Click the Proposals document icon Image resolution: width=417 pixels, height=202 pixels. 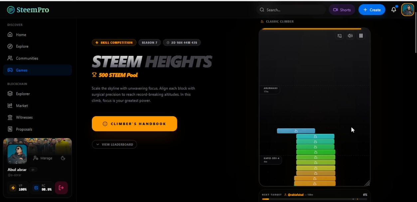10,129
